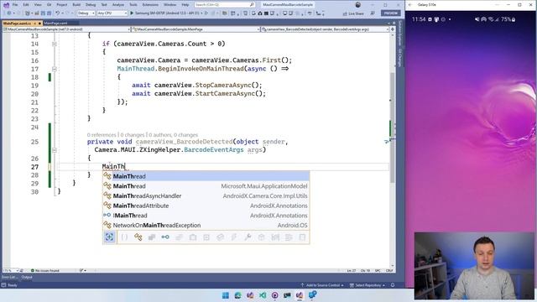The image size is (537, 302).
Task: Open VS Code from taskbar
Action: tap(263, 295)
